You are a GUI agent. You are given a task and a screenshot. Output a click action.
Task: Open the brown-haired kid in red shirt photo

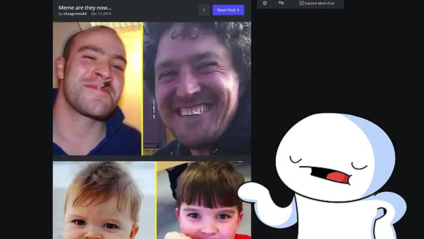204,200
